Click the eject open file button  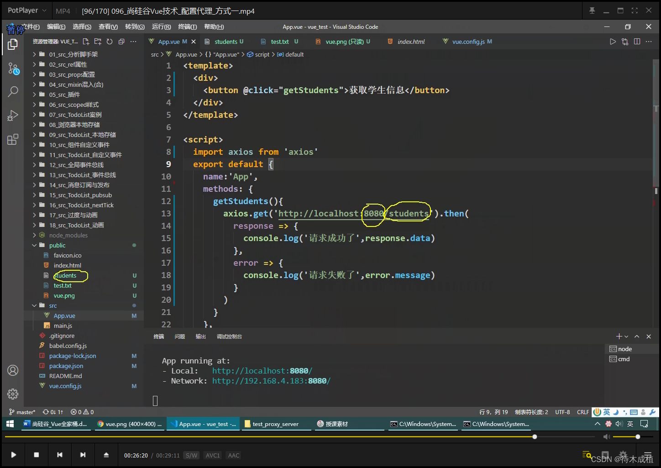(106, 455)
